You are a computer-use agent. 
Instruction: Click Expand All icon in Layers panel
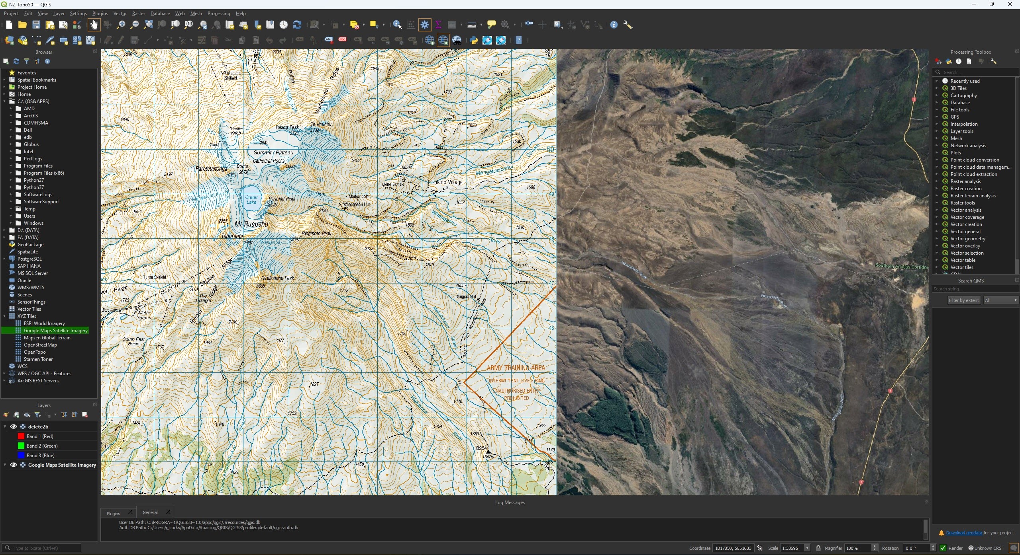pos(64,415)
